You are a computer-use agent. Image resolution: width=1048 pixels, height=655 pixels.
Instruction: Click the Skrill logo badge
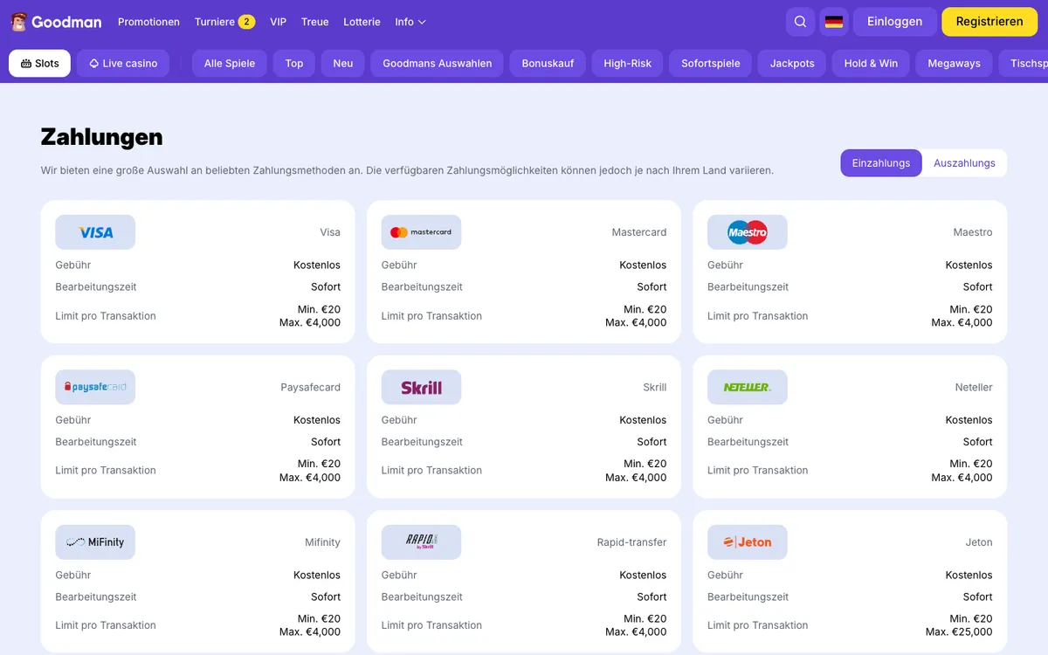[421, 387]
